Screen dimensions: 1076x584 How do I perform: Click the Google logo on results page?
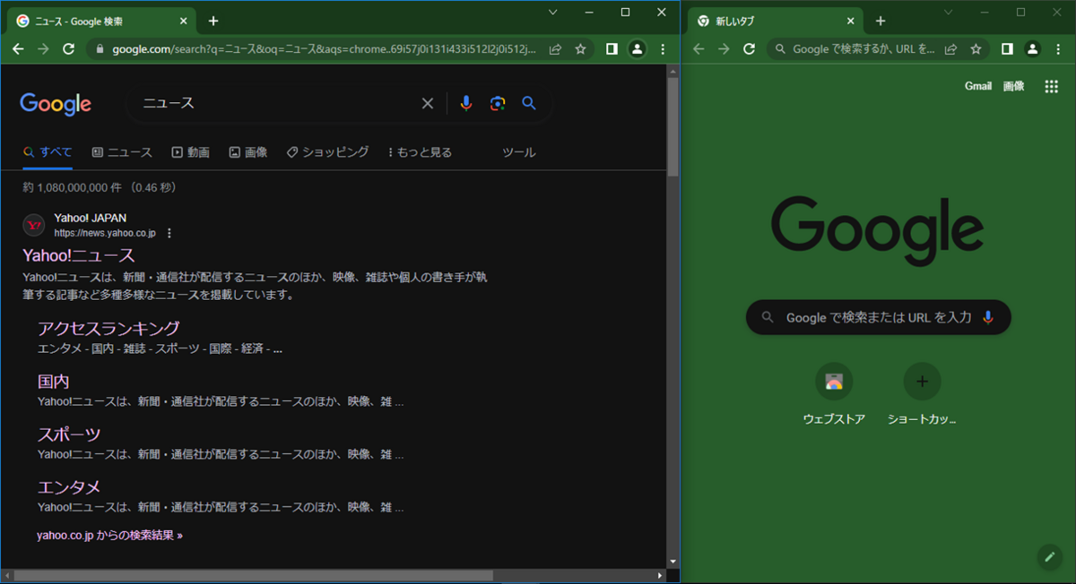click(x=56, y=104)
